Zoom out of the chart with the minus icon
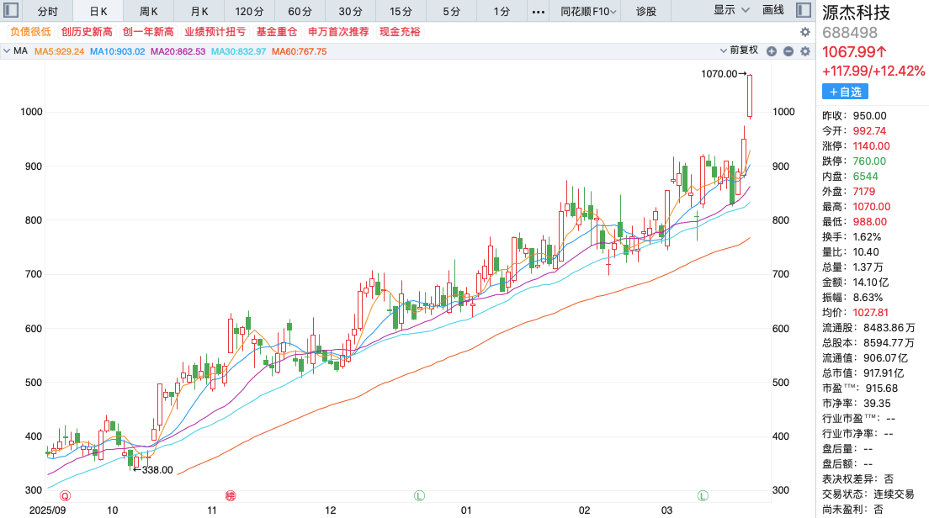Image resolution: width=929 pixels, height=518 pixels. 788,51
